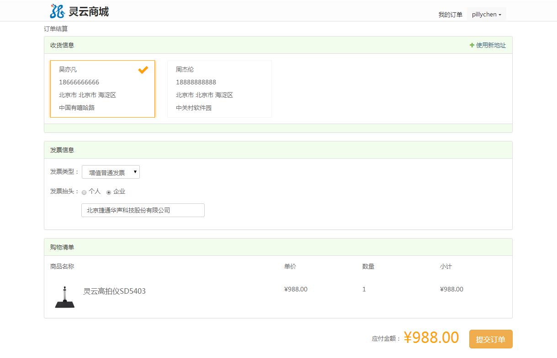Image resolution: width=557 pixels, height=358 pixels.
Task: Click the orange checkmark on 吴亦凡's address card
Action: (x=143, y=70)
